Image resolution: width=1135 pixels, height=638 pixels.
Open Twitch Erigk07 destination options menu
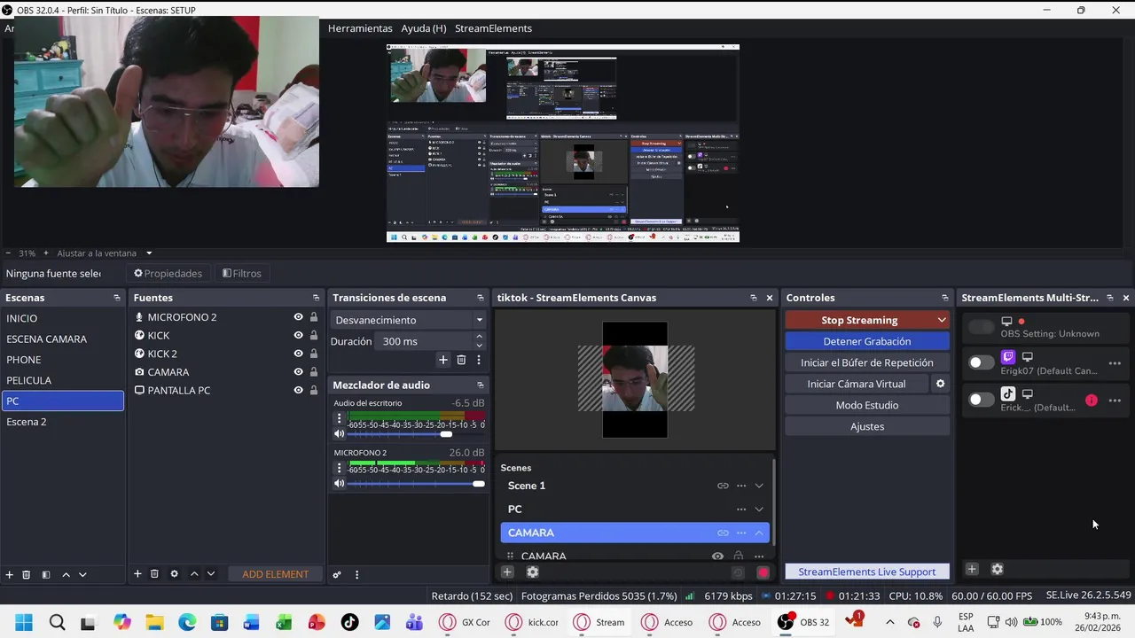tap(1115, 363)
